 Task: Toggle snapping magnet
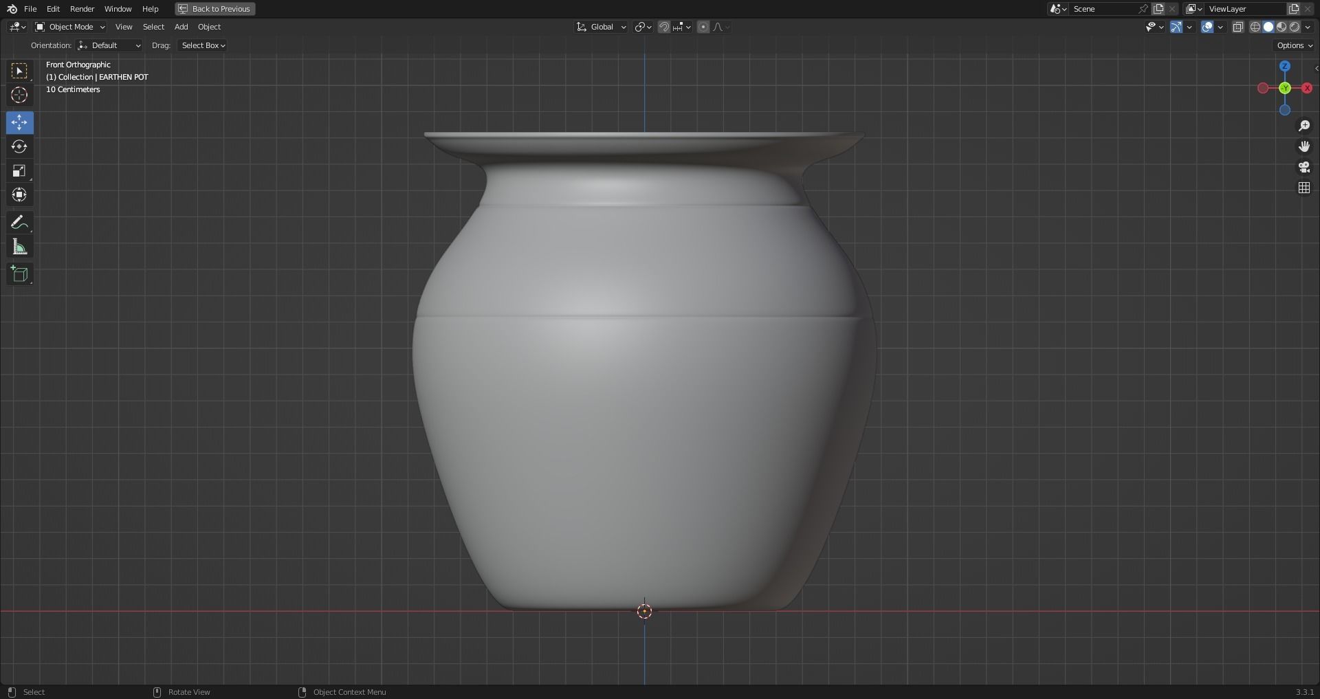coord(663,27)
